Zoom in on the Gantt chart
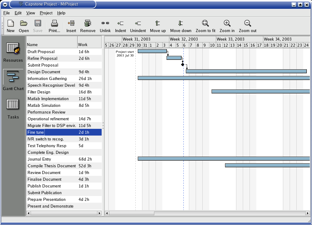312x225 pixels. pos(227,26)
